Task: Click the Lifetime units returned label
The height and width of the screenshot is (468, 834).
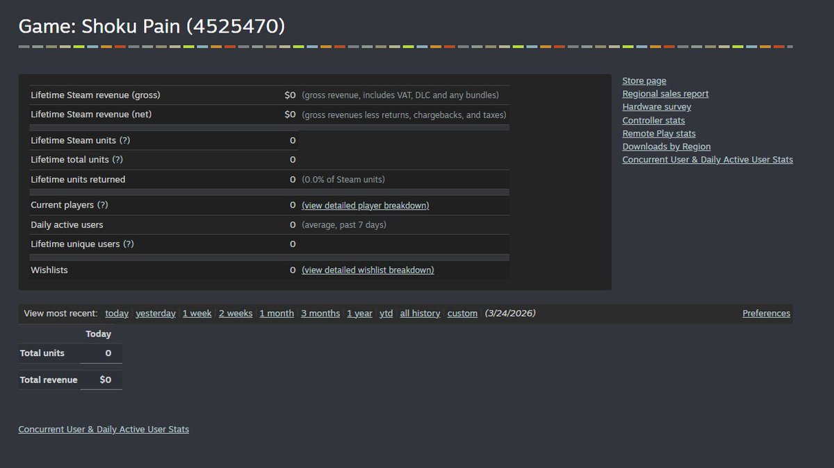Action: pyautogui.click(x=78, y=179)
